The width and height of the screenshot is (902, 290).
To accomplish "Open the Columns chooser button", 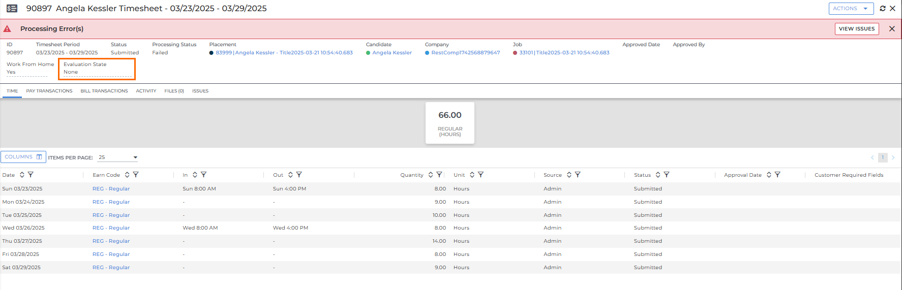I will pos(23,157).
